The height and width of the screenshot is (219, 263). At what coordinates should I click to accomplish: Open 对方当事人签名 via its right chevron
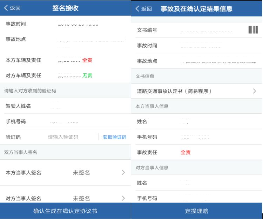pyautogui.click(x=123, y=198)
